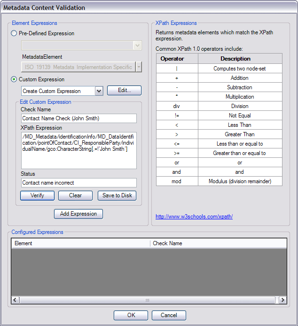This screenshot has width=298, height=326.
Task: Click the Check Name column header
Action: (218, 243)
